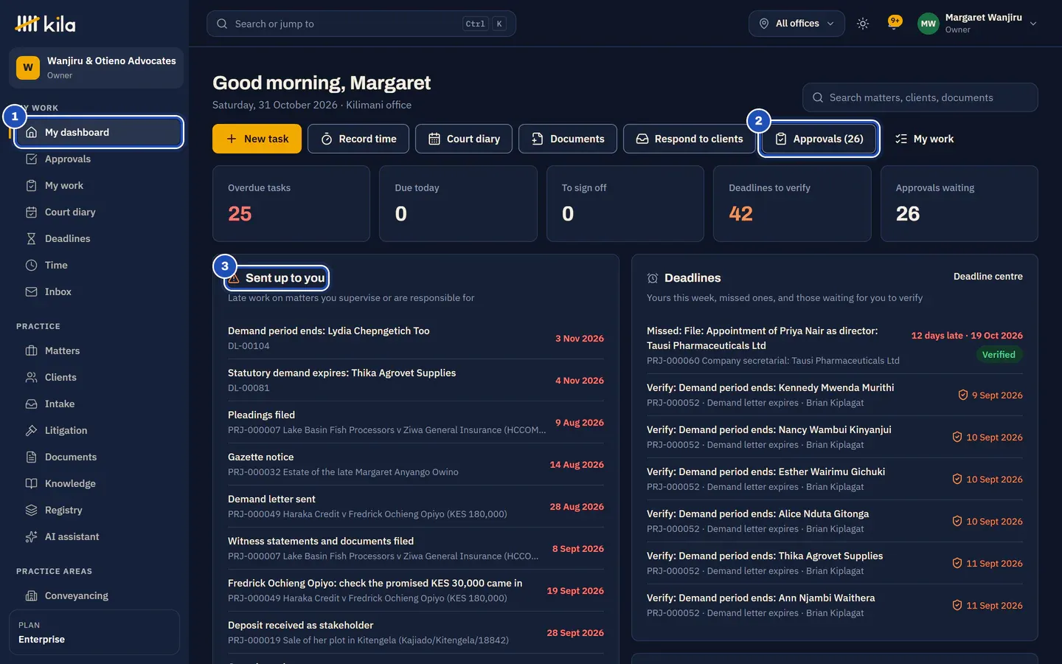The image size is (1062, 664).
Task: Open the Deadlines to verify card
Action: click(x=792, y=204)
